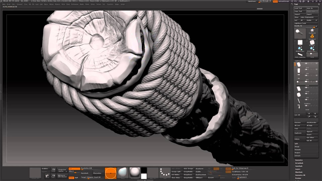Expand the Extract subtool section
This screenshot has width=322, height=181.
(298, 156)
